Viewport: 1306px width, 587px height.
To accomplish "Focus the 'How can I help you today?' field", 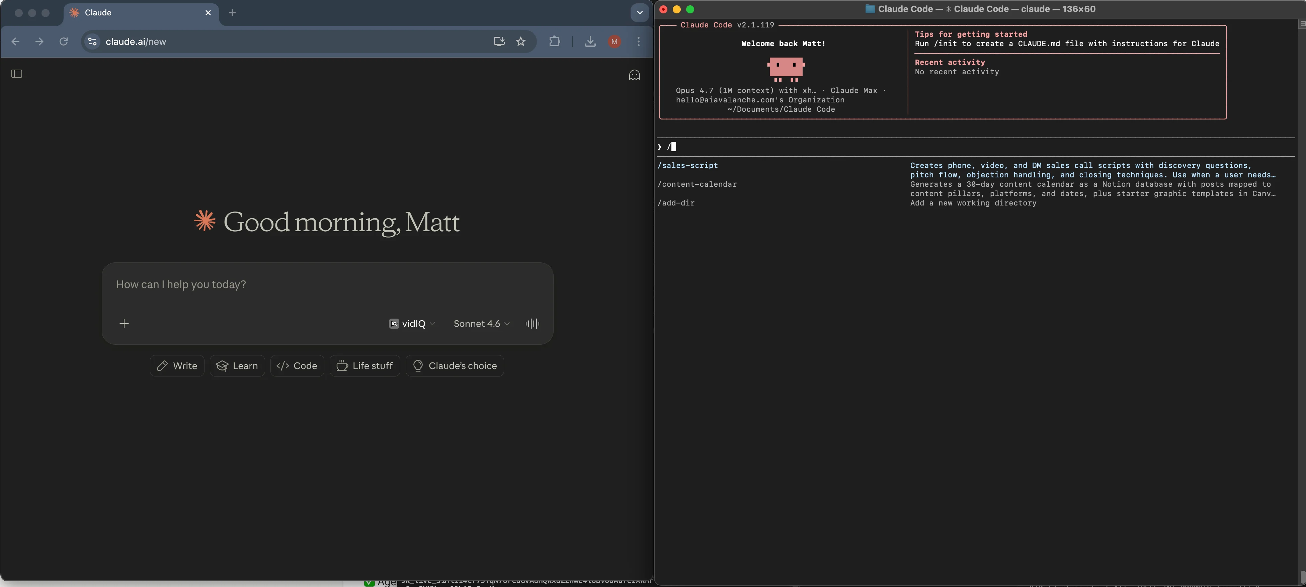I will tap(327, 284).
